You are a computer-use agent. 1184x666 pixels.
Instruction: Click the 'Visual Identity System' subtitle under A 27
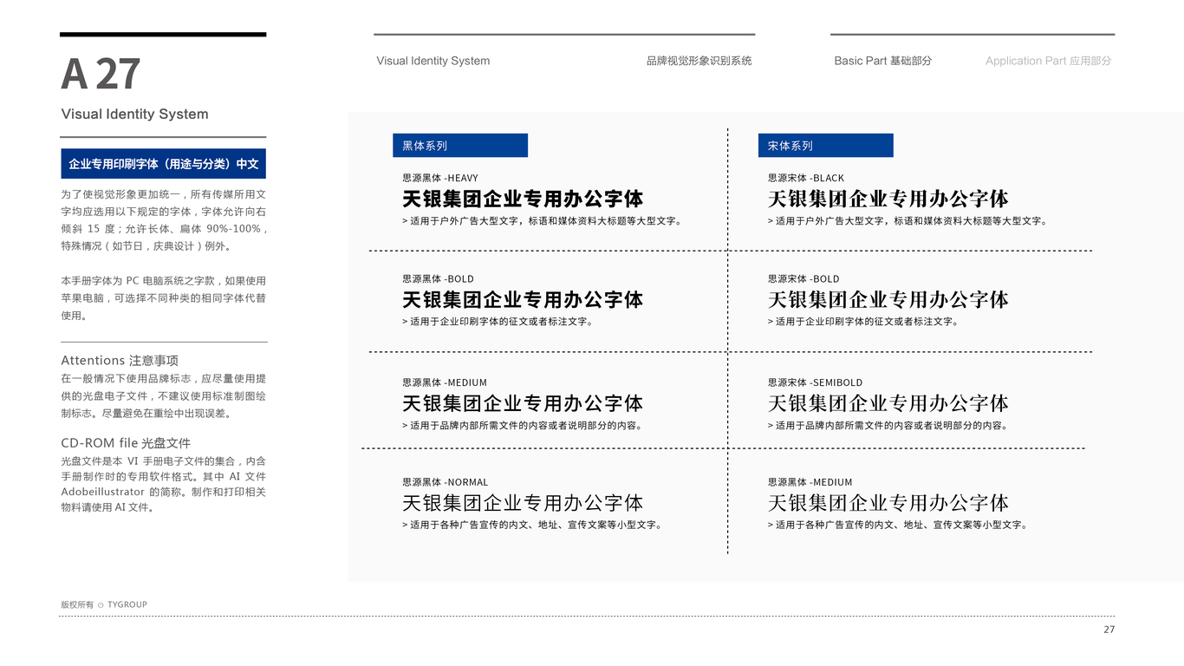tap(134, 114)
